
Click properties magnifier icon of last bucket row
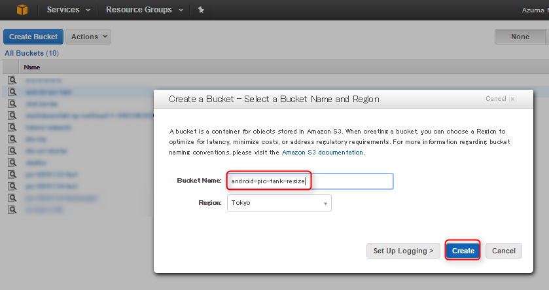pyautogui.click(x=12, y=209)
